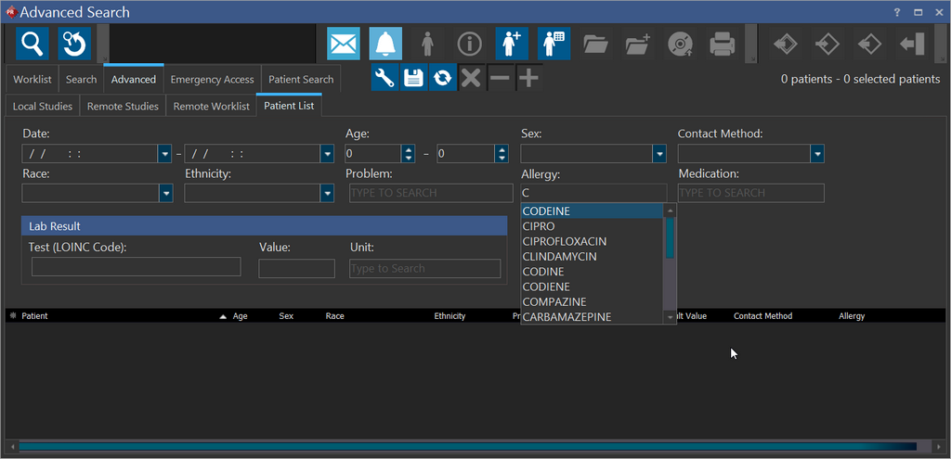
Task: Click the allergy list scrollbar down arrow
Action: point(671,317)
